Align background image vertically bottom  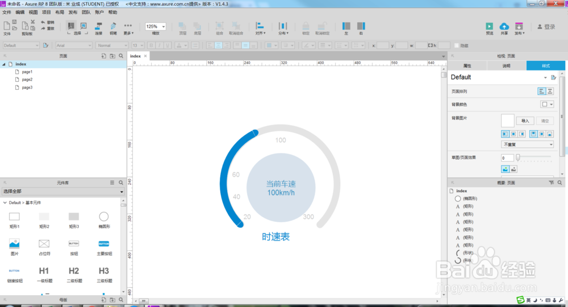click(549, 134)
